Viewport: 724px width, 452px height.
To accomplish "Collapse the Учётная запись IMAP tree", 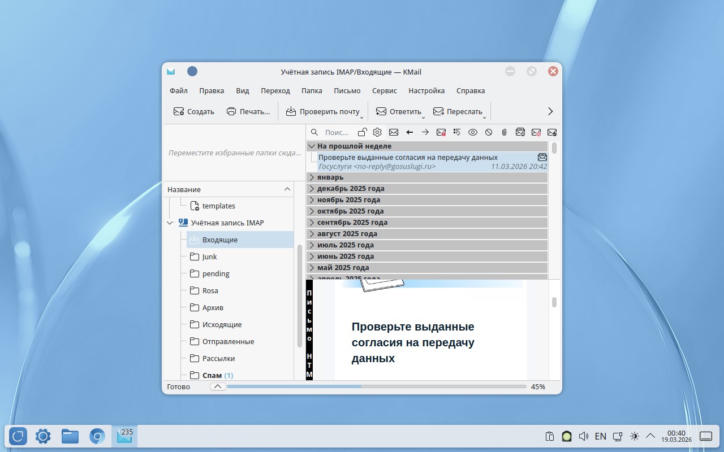I will click(x=170, y=223).
